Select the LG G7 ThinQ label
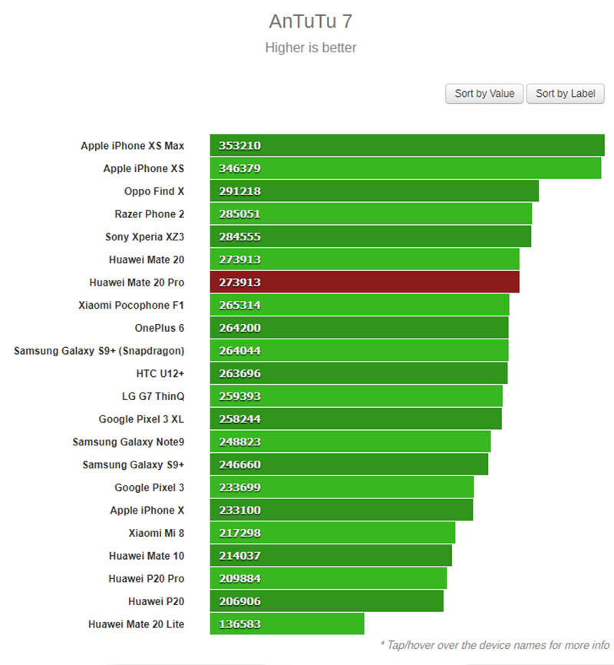Viewport: 614px width, 665px height. [x=148, y=396]
